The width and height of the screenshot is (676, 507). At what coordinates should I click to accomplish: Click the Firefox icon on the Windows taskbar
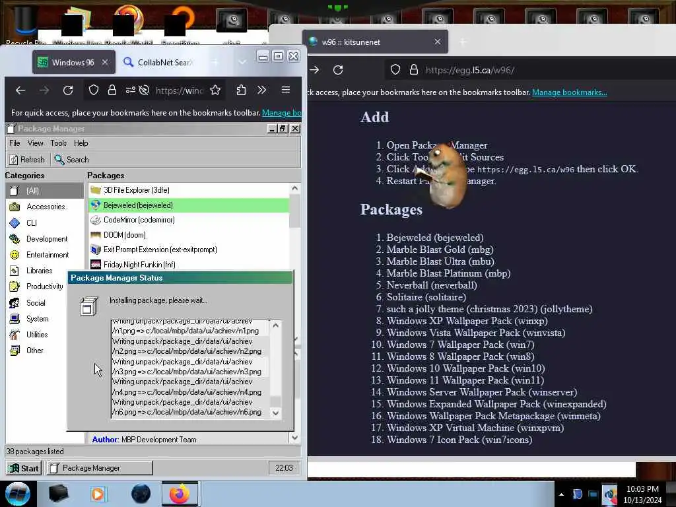[180, 494]
